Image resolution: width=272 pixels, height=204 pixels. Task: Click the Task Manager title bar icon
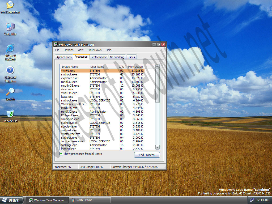(56, 44)
